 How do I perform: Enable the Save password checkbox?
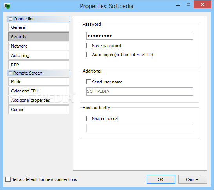point(89,46)
